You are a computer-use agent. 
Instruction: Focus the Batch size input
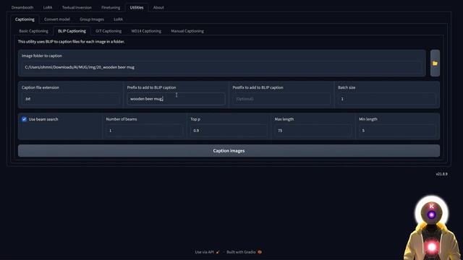387,99
